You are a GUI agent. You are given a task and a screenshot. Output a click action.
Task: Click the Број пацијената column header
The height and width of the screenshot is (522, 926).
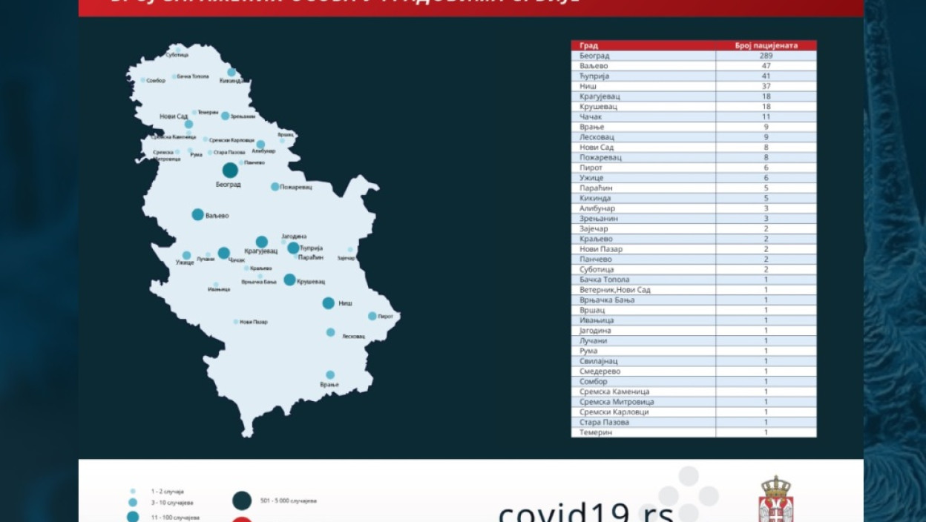766,45
